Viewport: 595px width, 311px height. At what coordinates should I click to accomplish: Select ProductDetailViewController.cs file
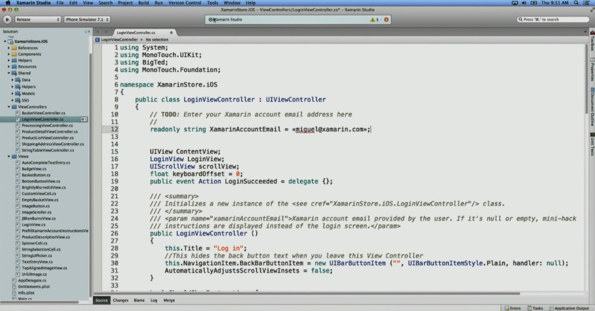coord(50,132)
